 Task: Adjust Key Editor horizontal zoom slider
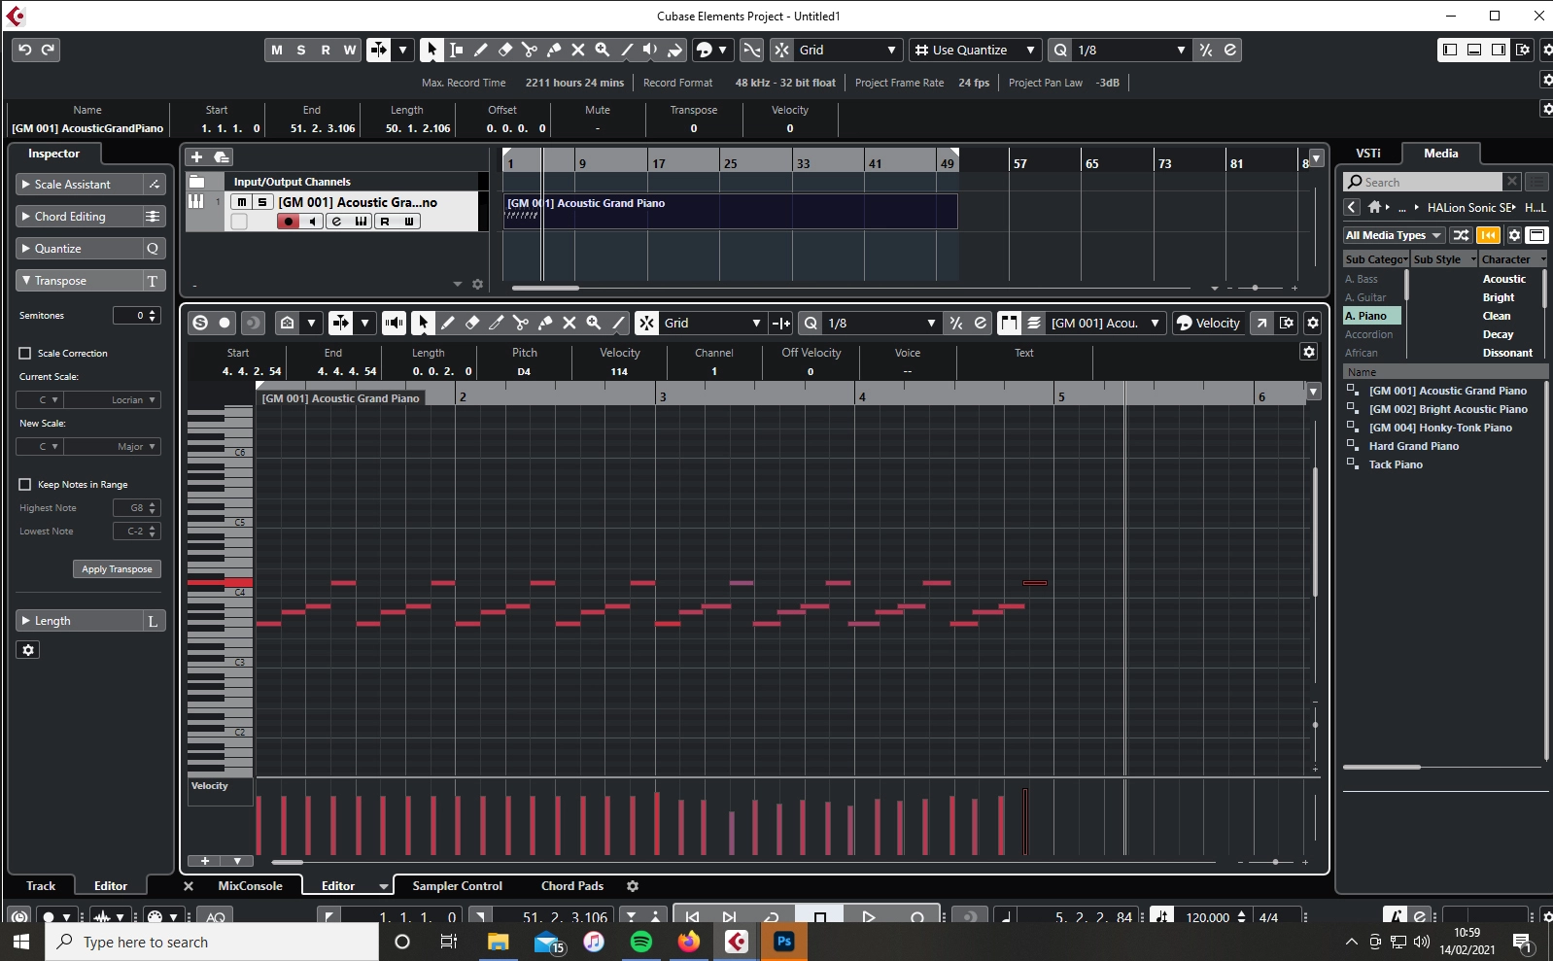[1275, 862]
